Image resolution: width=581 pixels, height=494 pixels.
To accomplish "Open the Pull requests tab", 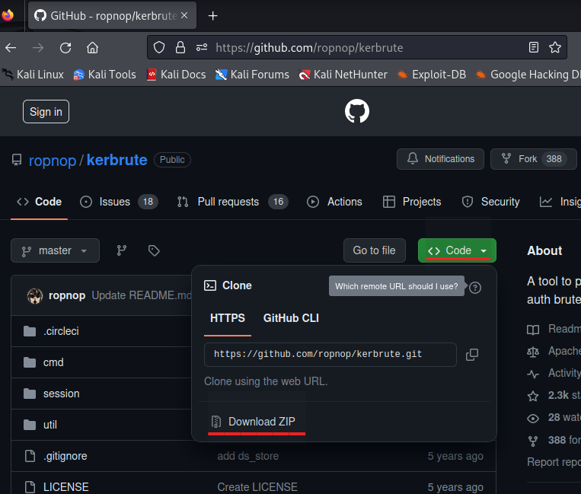I will tap(233, 202).
